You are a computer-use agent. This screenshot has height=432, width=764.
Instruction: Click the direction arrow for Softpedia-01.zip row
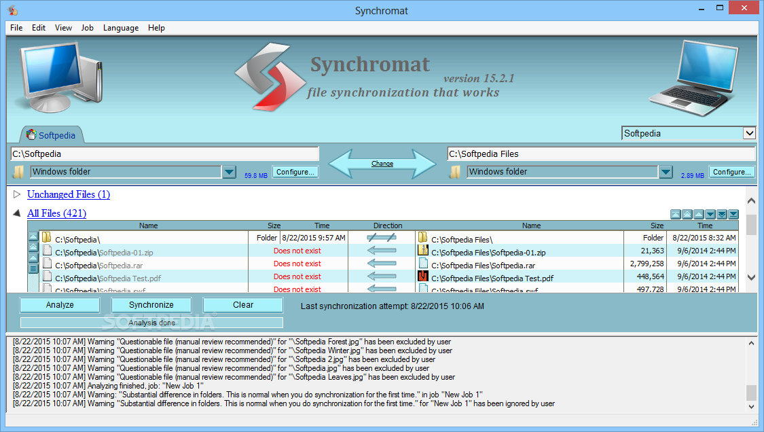tap(382, 251)
